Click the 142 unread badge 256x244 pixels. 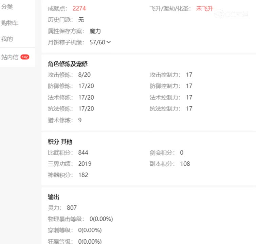(25, 57)
